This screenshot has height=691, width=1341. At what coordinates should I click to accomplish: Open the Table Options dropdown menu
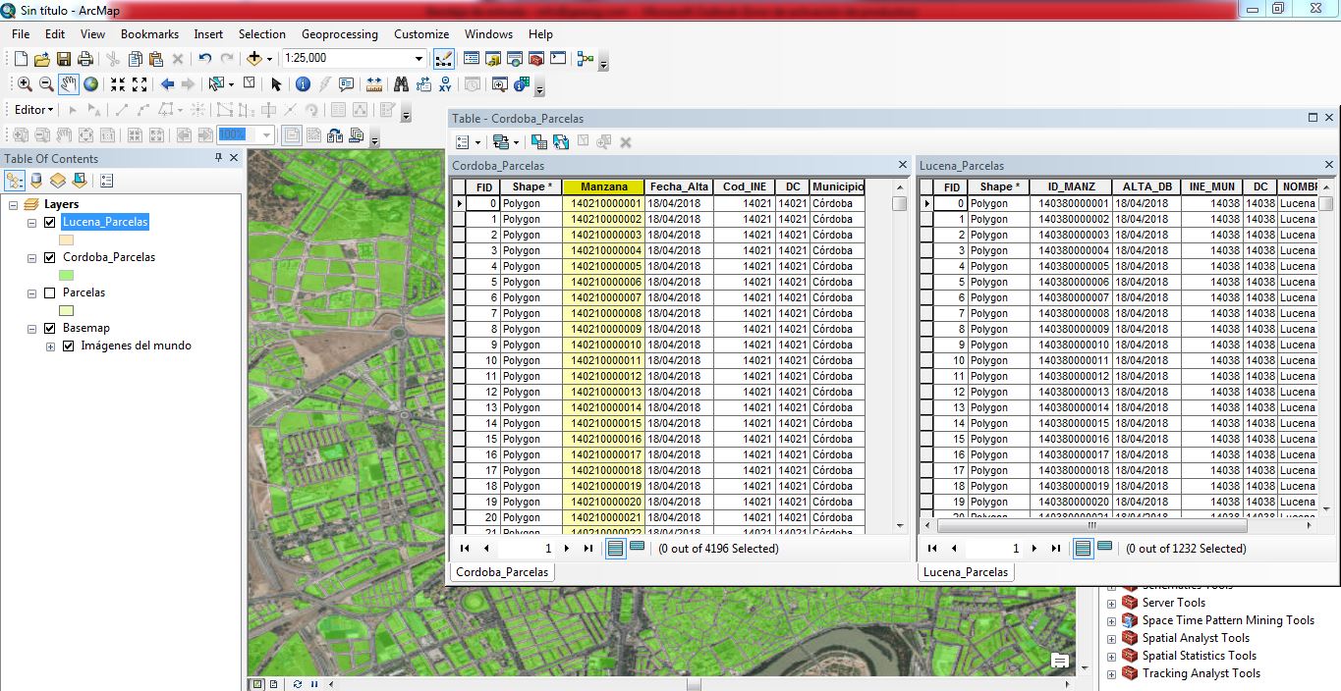tap(463, 142)
